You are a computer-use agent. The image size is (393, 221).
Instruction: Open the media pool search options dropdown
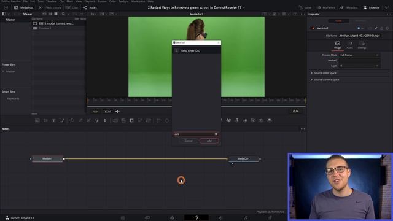click(68, 14)
